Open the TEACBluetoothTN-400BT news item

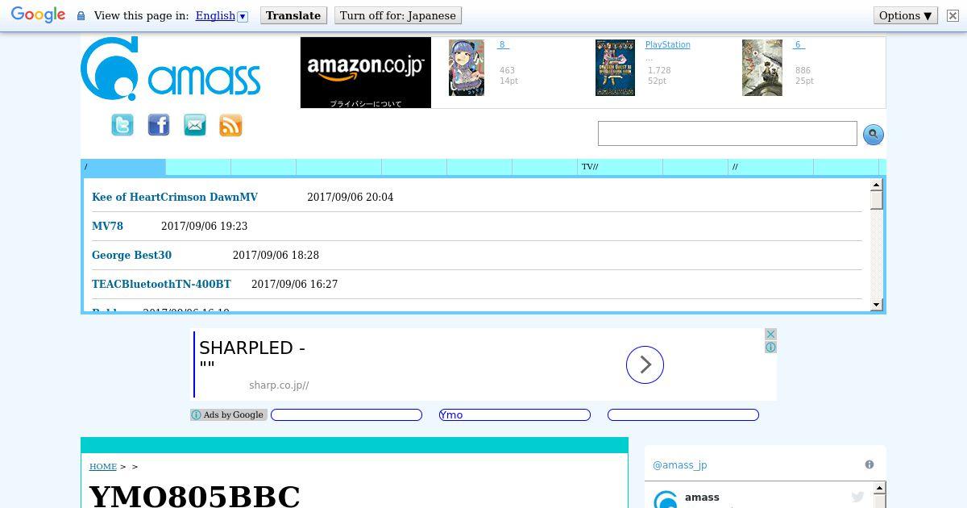pos(161,284)
